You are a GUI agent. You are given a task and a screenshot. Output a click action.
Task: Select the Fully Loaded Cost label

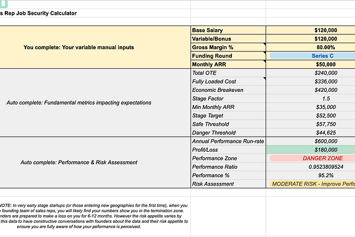click(x=228, y=81)
